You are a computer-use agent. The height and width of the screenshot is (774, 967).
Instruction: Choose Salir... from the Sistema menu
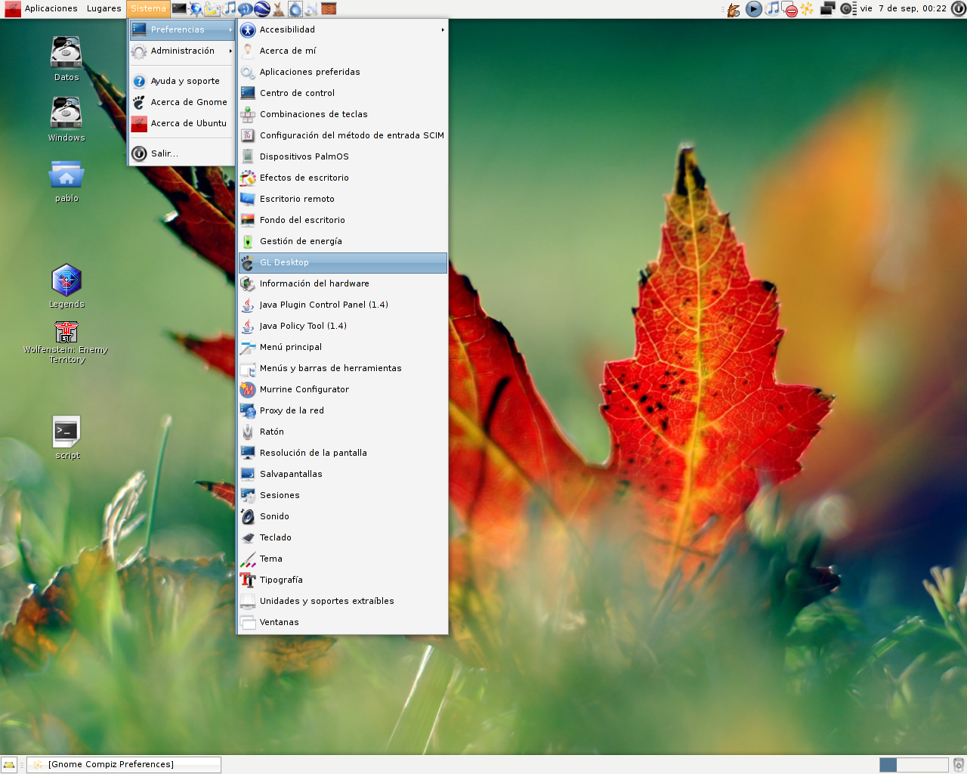[x=182, y=153]
